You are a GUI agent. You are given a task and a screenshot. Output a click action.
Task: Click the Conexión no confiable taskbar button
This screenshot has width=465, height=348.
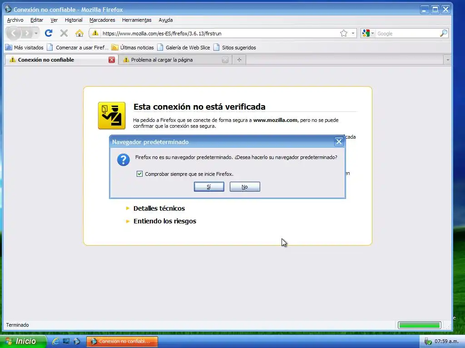click(x=122, y=341)
